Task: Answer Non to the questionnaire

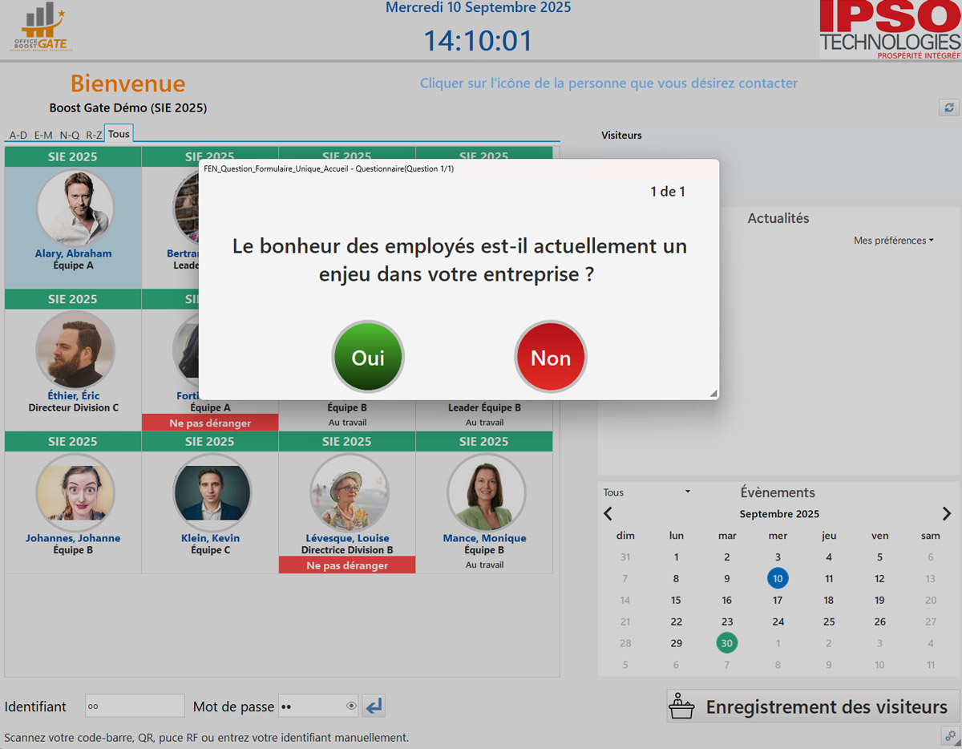Action: click(x=551, y=358)
